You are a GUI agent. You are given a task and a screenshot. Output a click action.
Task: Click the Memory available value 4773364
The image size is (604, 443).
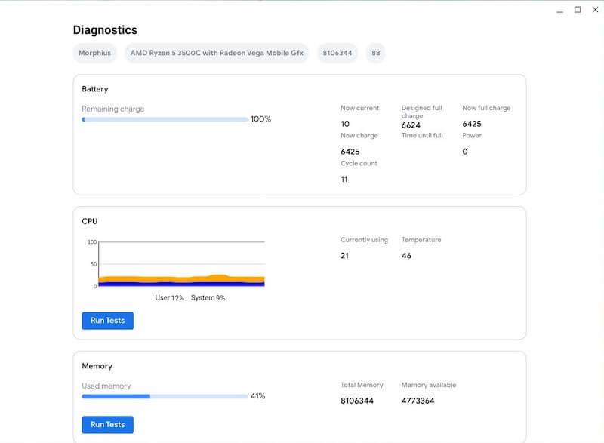[x=418, y=401]
